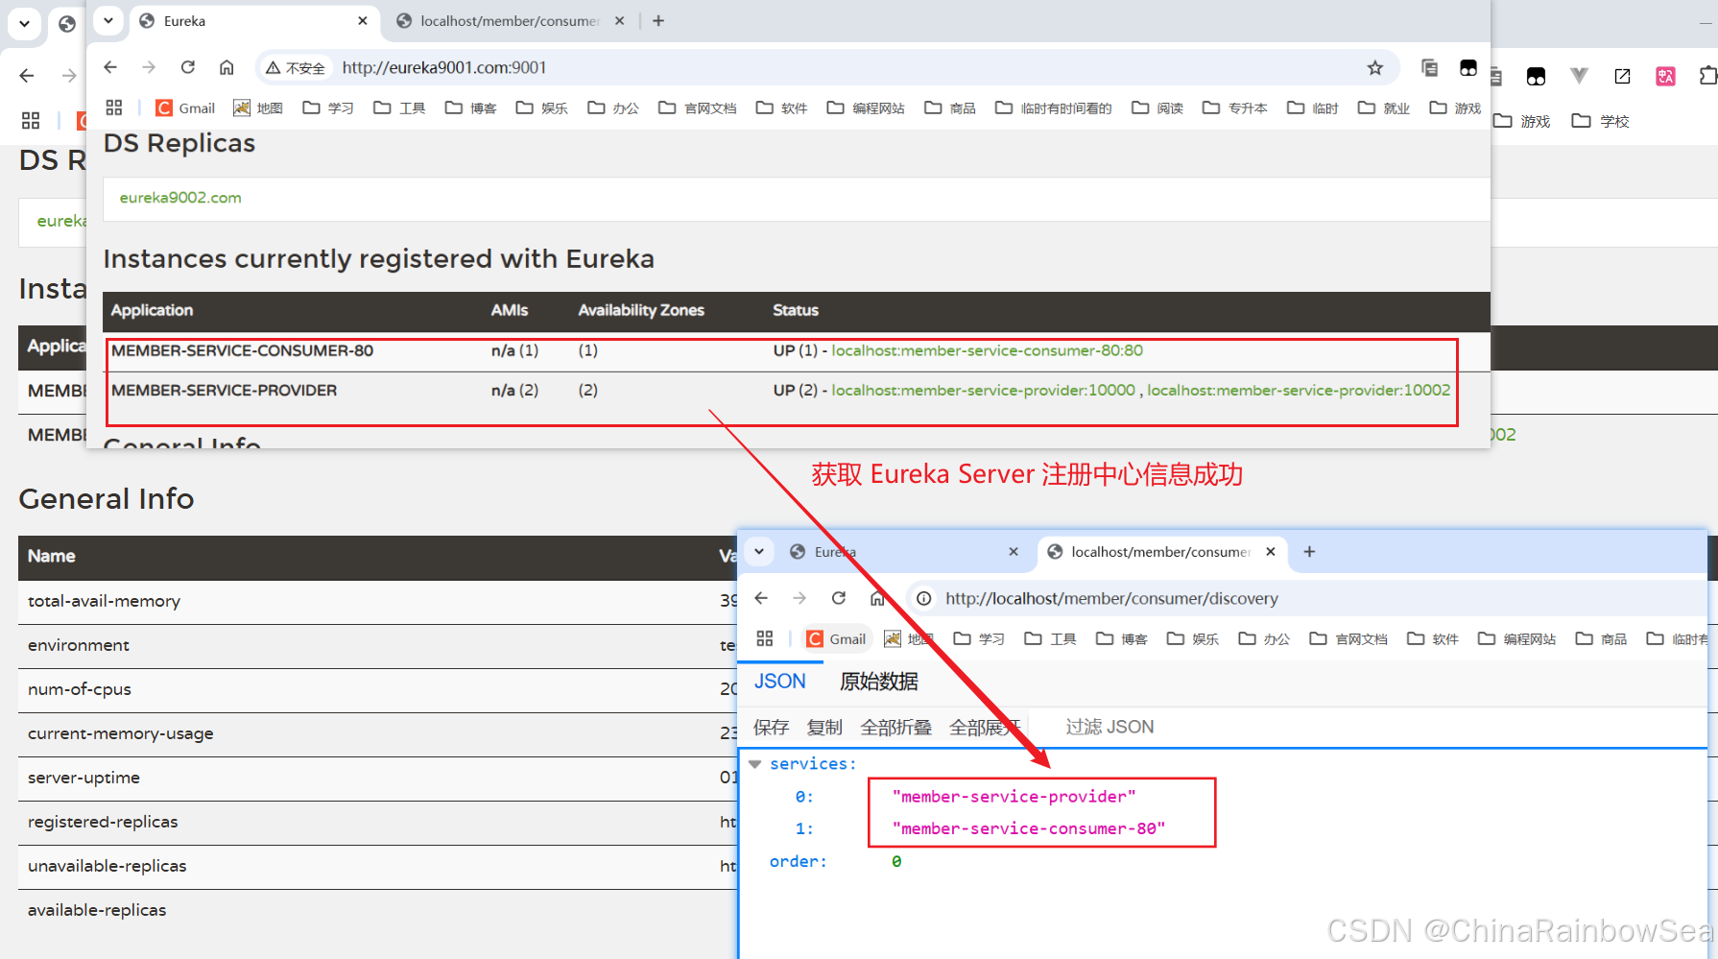Open the apps grid in the eureka9001 bookmarks bar
Screen dimensions: 1718x959
coord(114,108)
